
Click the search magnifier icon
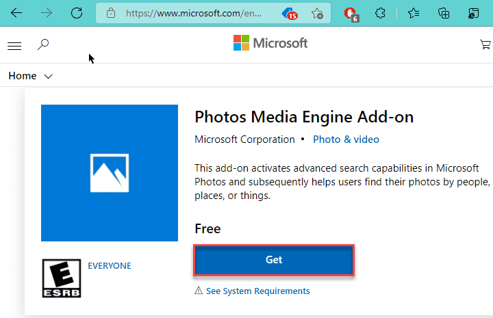(43, 45)
